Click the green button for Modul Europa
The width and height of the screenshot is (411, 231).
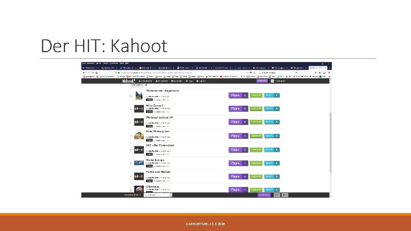pyautogui.click(x=256, y=163)
